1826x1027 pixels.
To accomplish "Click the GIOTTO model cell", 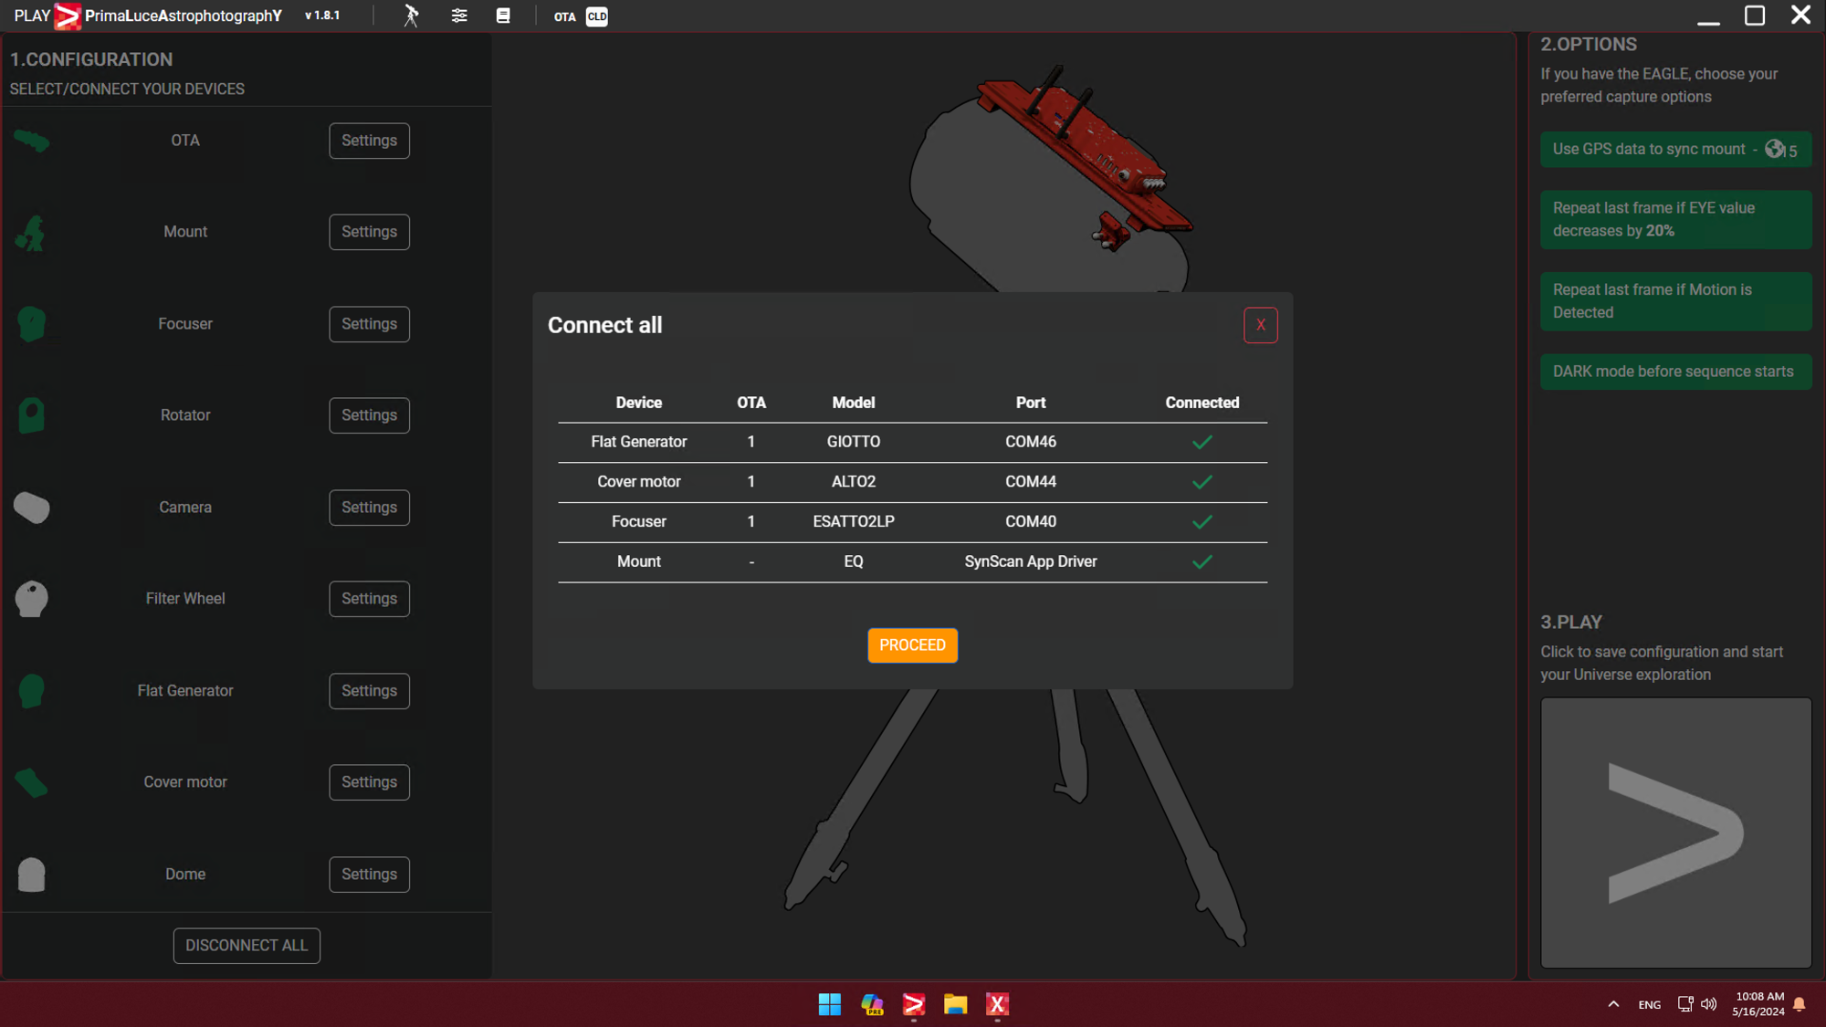I will pos(853,442).
